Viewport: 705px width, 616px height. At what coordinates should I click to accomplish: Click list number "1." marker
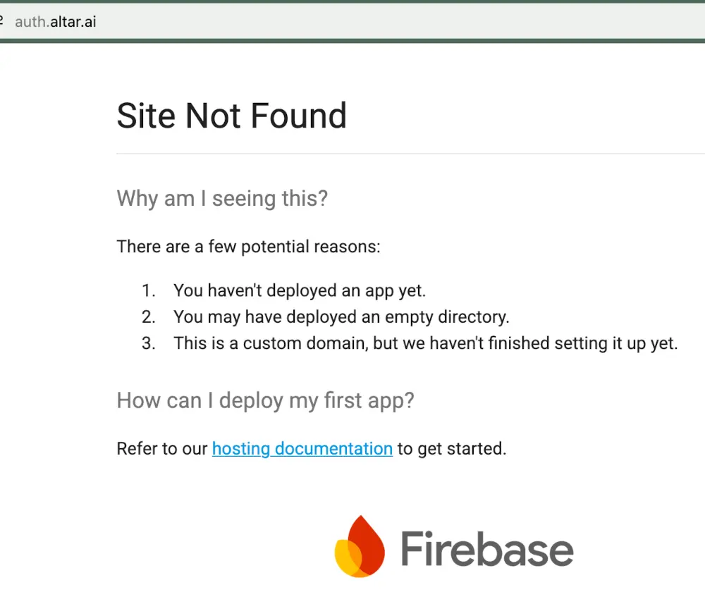click(148, 290)
